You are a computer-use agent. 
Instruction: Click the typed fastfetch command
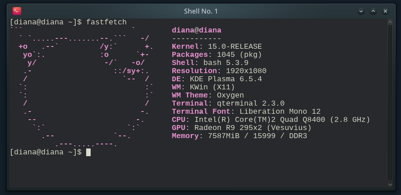(106, 22)
